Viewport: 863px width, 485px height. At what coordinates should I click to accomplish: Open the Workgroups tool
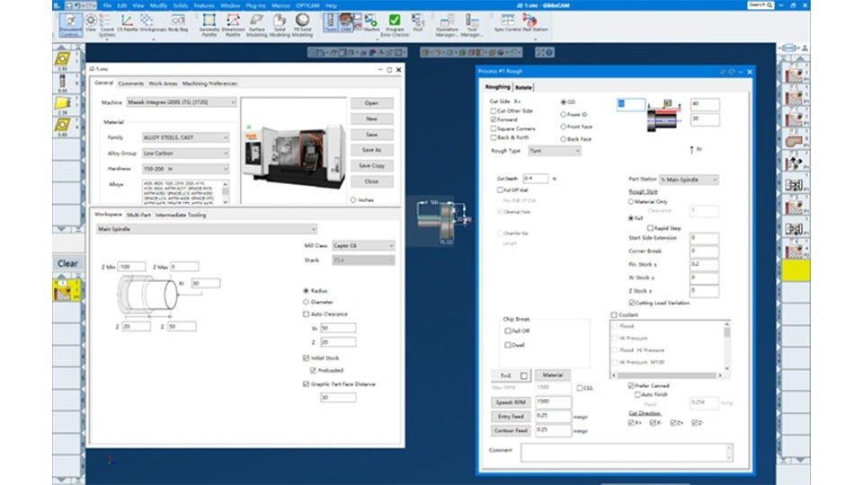153,23
